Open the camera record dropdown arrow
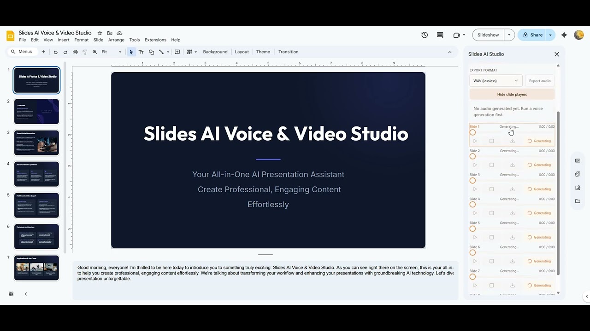The height and width of the screenshot is (331, 590). tap(464, 35)
